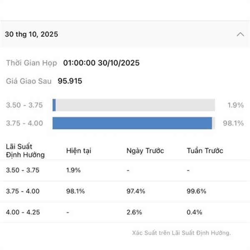Click the Lãi Suất Định Hướng column header
The height and width of the screenshot is (250, 250).
[x=25, y=150]
